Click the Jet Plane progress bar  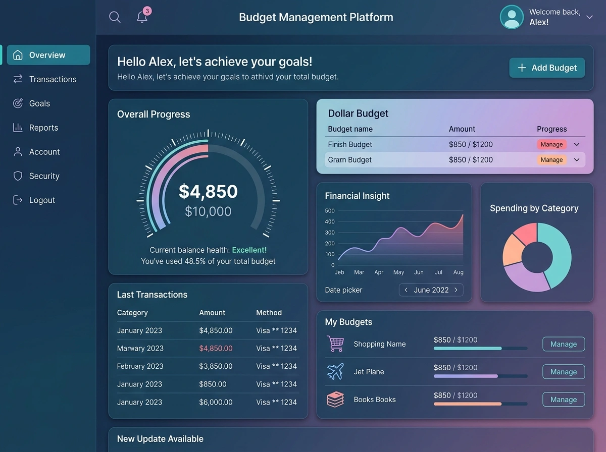(x=480, y=376)
